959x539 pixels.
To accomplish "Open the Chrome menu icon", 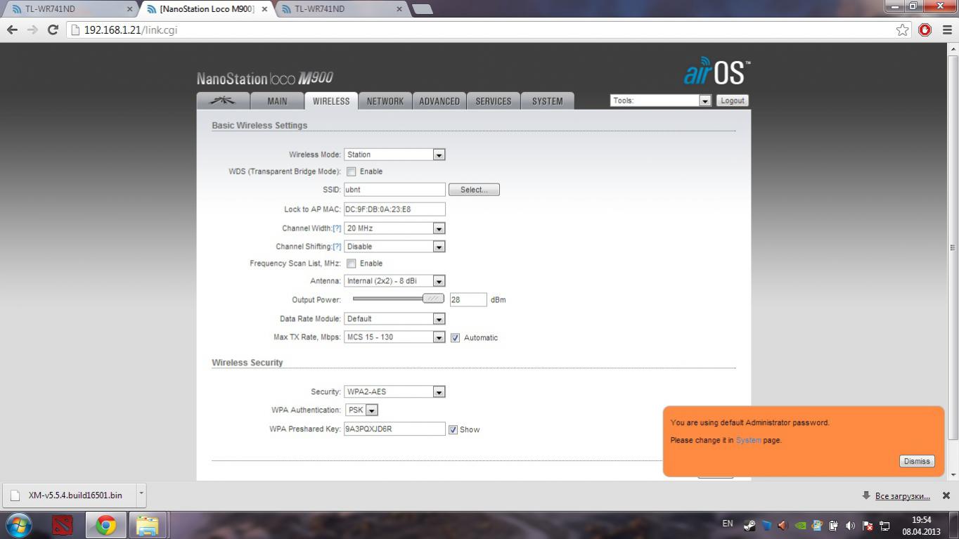I will coord(946,30).
